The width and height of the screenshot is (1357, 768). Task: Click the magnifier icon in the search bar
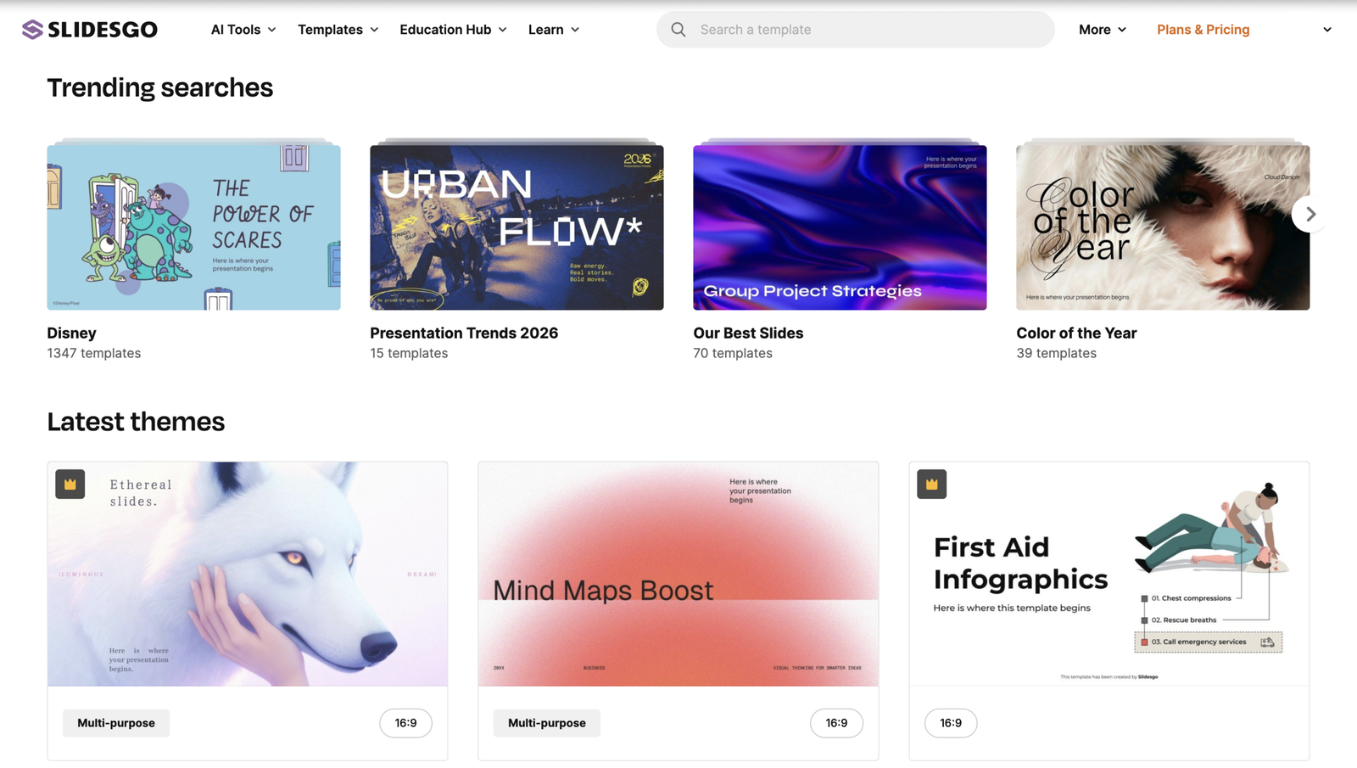pos(678,29)
